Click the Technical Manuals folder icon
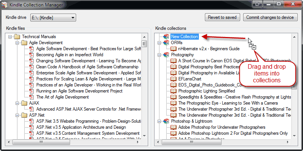Image resolution: width=303 pixels, height=151 pixels. pos(17,37)
